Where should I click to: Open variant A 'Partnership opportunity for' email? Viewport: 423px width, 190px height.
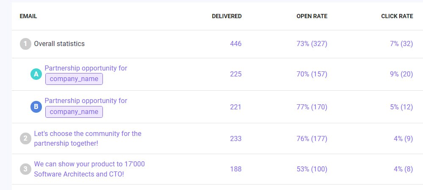click(x=86, y=68)
